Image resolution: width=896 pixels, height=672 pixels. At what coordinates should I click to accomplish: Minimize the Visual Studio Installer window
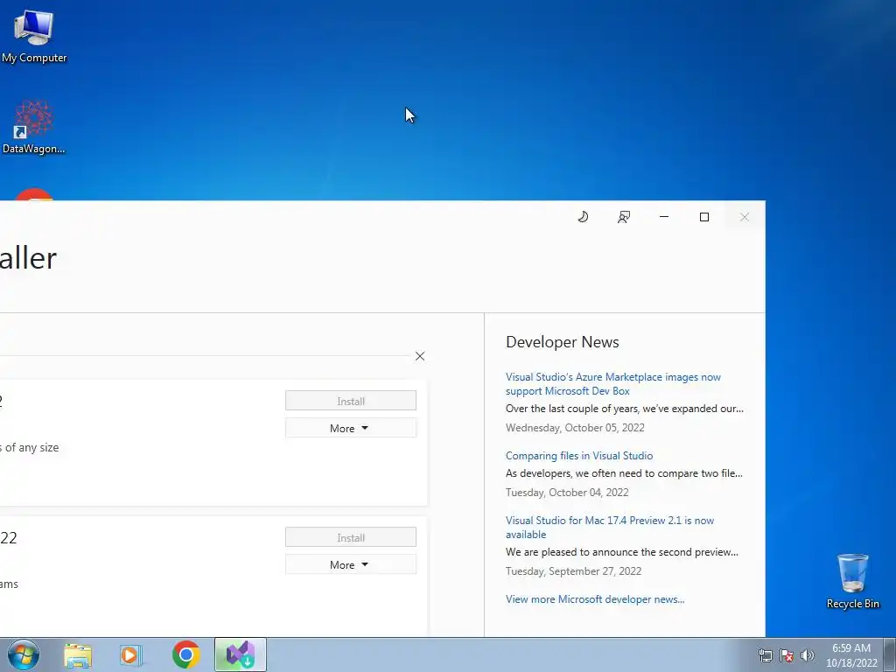tap(664, 217)
